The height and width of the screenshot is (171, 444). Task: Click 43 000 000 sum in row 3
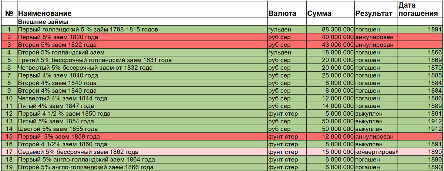point(330,45)
